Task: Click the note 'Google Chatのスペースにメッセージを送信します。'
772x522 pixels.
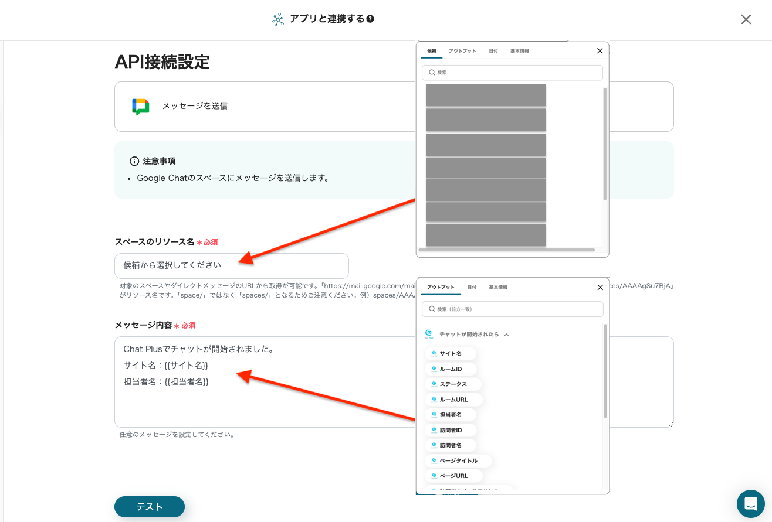Action: [x=233, y=178]
